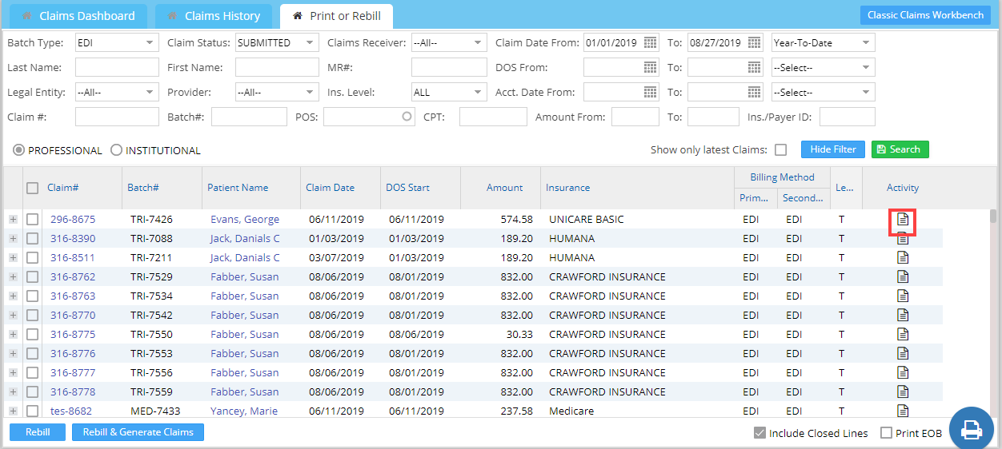
Task: Open DOS From calendar picker
Action: click(x=650, y=68)
